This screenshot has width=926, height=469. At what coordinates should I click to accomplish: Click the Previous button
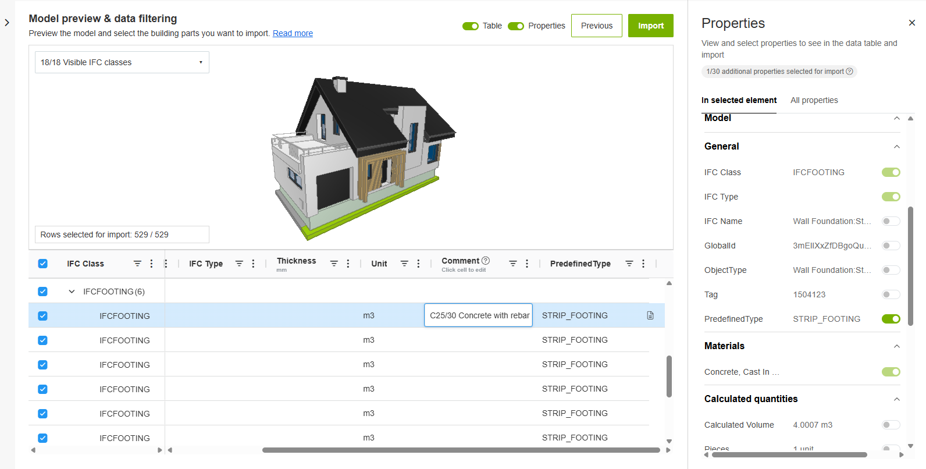[597, 26]
